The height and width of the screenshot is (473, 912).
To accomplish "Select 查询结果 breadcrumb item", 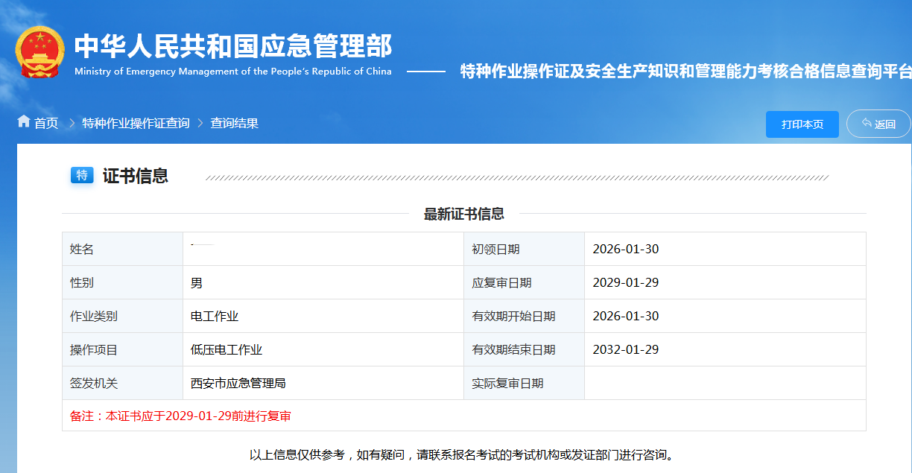I will [234, 123].
